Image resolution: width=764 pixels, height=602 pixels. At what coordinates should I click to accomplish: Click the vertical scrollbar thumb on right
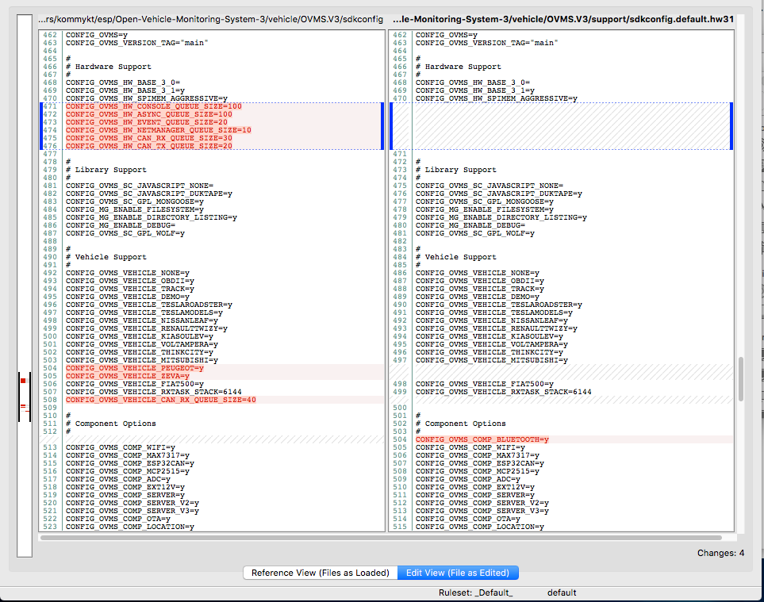coord(741,379)
